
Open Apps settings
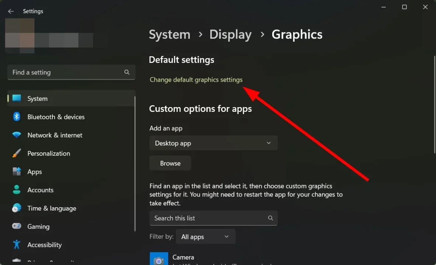pyautogui.click(x=34, y=172)
